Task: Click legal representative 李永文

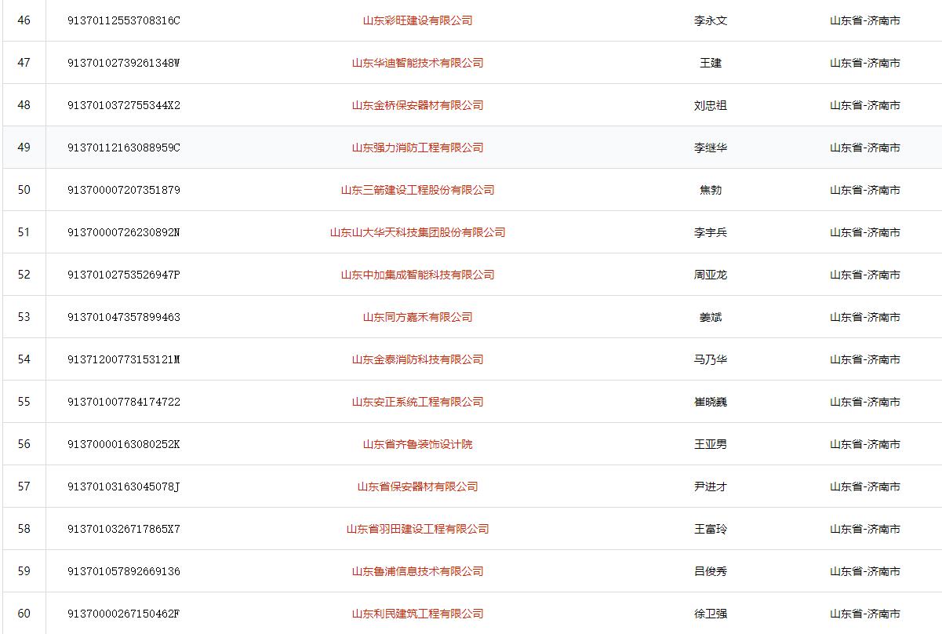Action: [711, 20]
